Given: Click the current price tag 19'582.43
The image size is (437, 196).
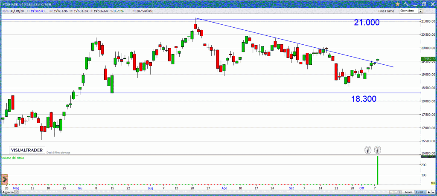Looking at the screenshot, I should (x=428, y=59).
